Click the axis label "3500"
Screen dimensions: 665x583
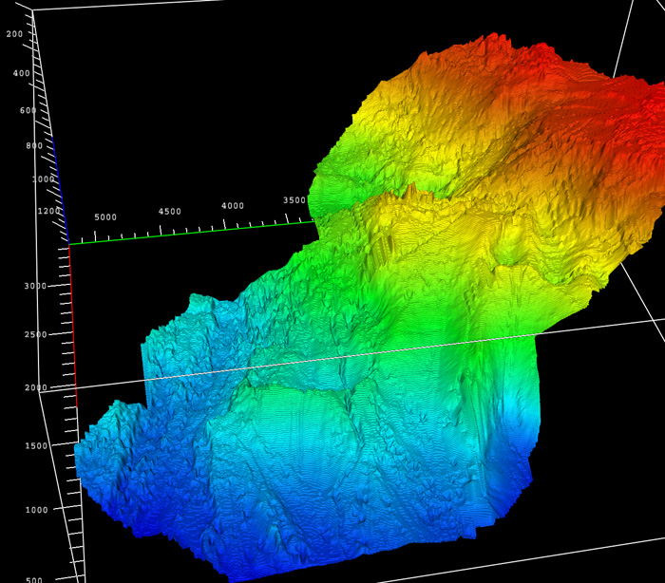point(294,200)
